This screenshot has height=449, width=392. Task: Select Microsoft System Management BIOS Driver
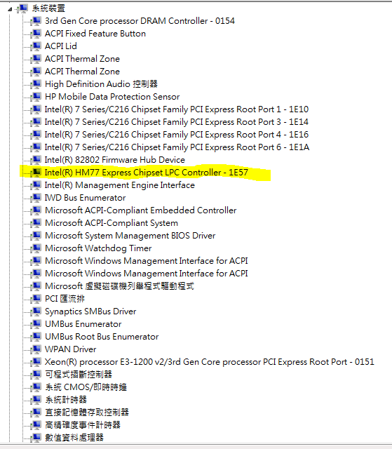[130, 236]
